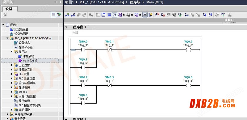Collapse 程序段 1 network header
This screenshot has width=247, height=120.
66,27
